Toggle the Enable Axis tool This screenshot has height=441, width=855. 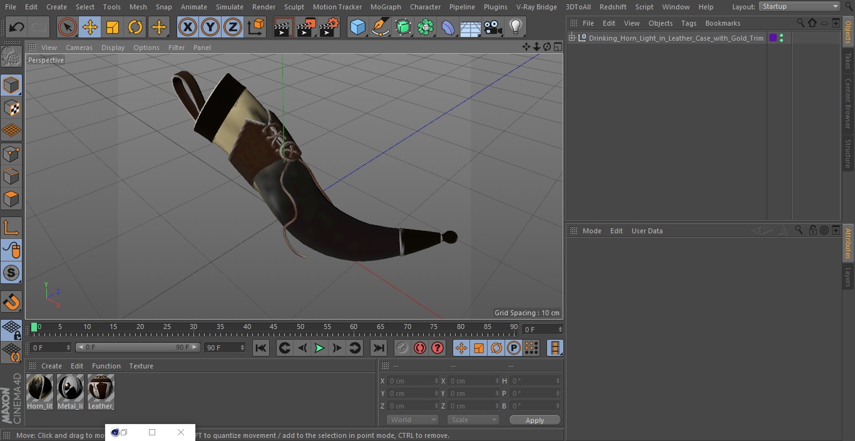coord(11,228)
